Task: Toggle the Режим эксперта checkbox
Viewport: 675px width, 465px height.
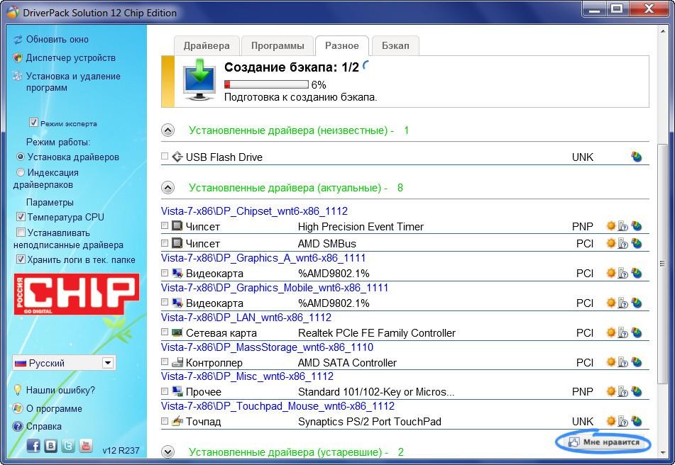Action: [x=33, y=123]
